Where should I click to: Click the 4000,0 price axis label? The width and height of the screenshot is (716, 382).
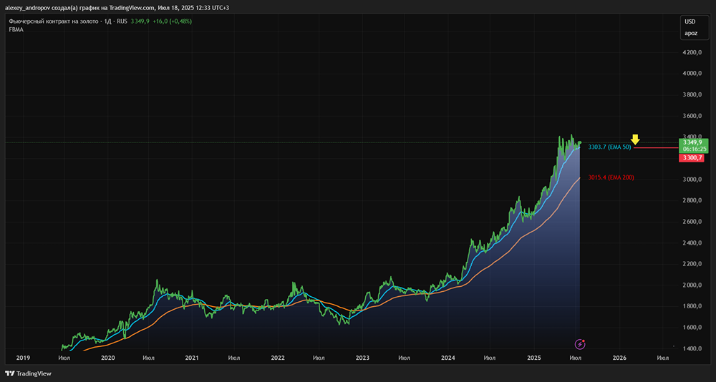(x=692, y=74)
